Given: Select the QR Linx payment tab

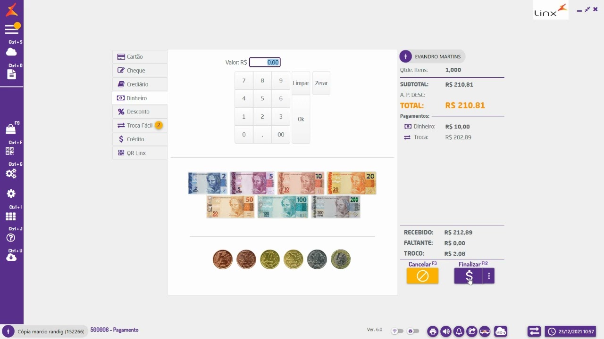Looking at the screenshot, I should click(x=140, y=153).
